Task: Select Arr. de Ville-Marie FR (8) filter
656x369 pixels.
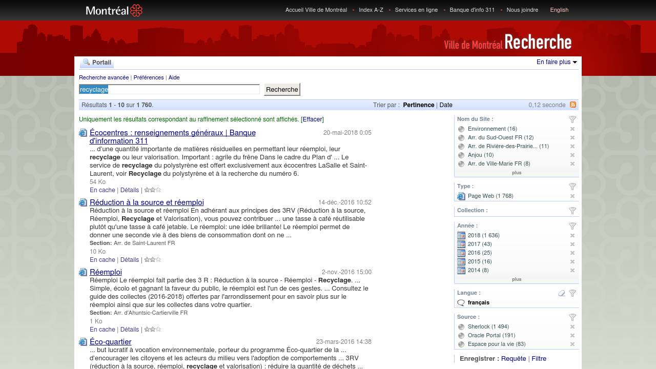Action: pos(499,164)
